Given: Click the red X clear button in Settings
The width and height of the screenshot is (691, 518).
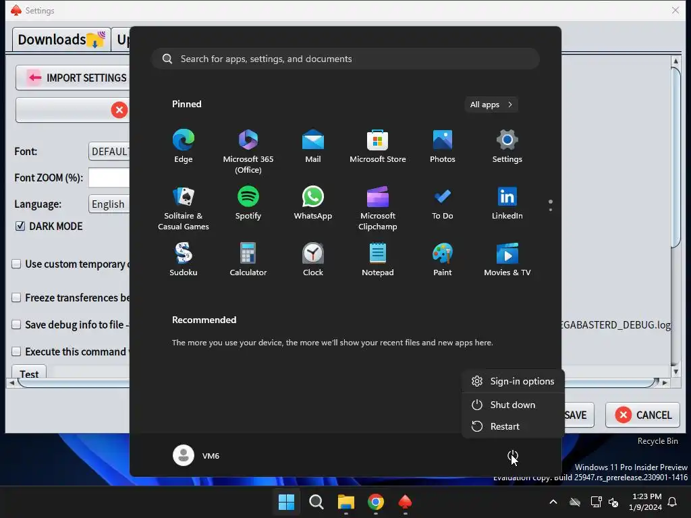Looking at the screenshot, I should click(x=119, y=110).
